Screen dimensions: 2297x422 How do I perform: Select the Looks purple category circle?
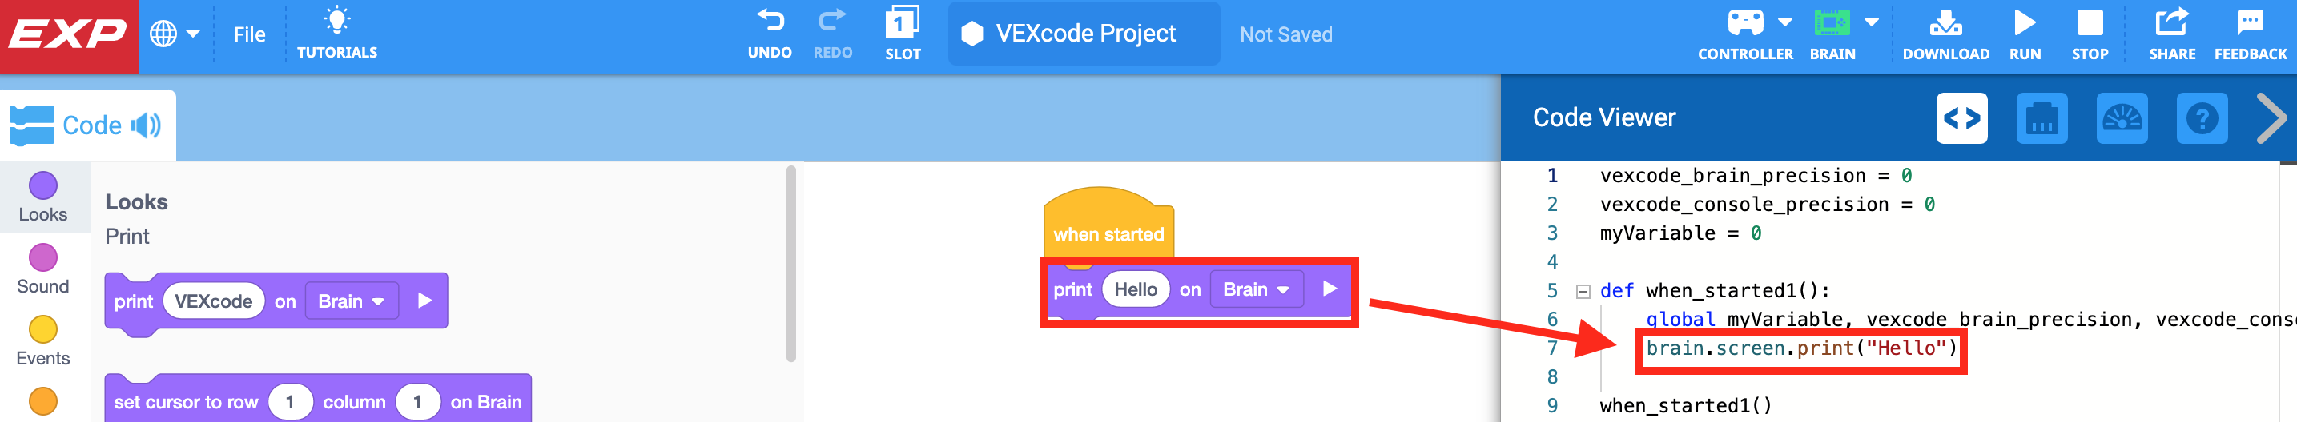pos(42,185)
